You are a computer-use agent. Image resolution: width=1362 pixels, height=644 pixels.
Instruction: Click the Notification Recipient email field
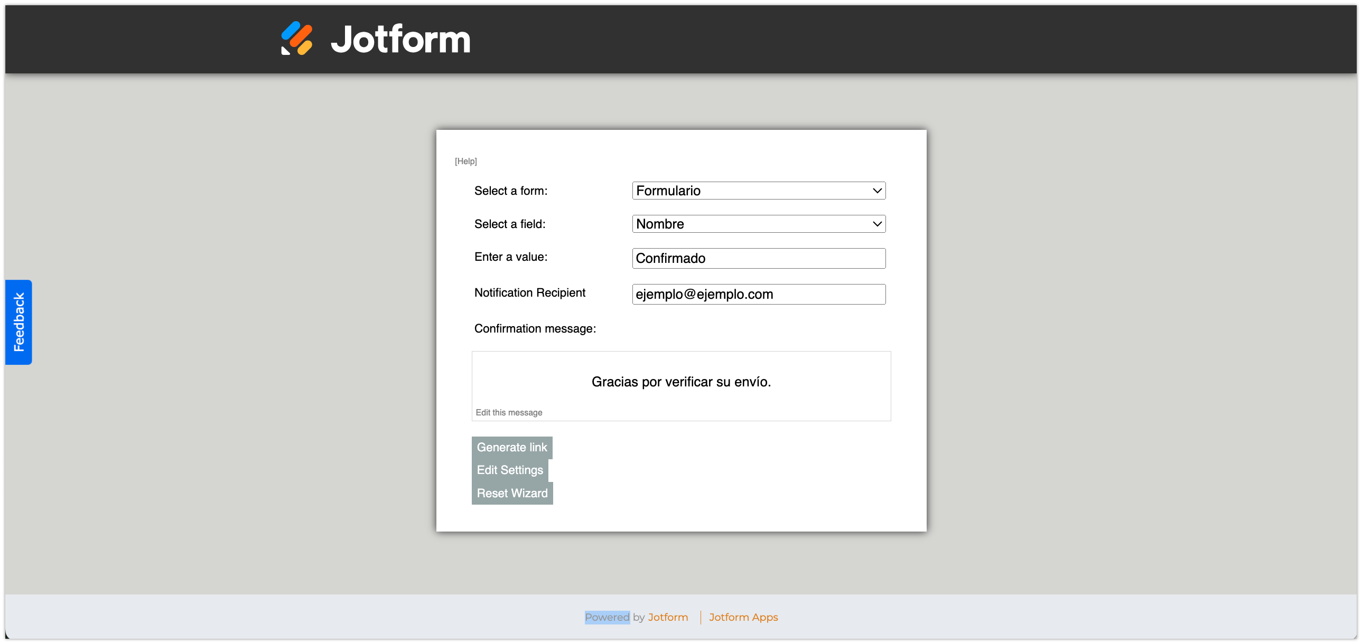pyautogui.click(x=758, y=294)
